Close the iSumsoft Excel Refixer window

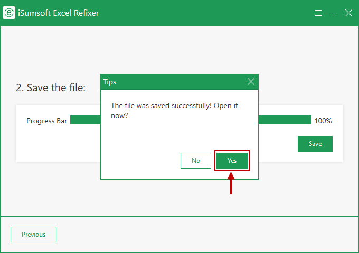click(x=348, y=13)
